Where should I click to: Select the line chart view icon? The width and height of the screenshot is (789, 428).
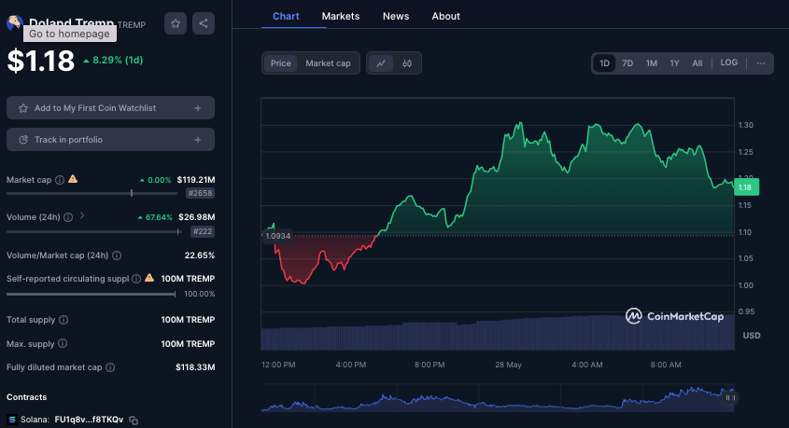tap(381, 63)
